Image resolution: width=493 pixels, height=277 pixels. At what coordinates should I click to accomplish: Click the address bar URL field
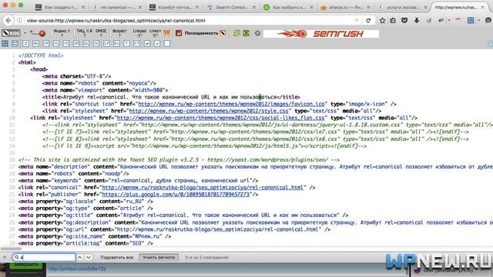[189, 21]
